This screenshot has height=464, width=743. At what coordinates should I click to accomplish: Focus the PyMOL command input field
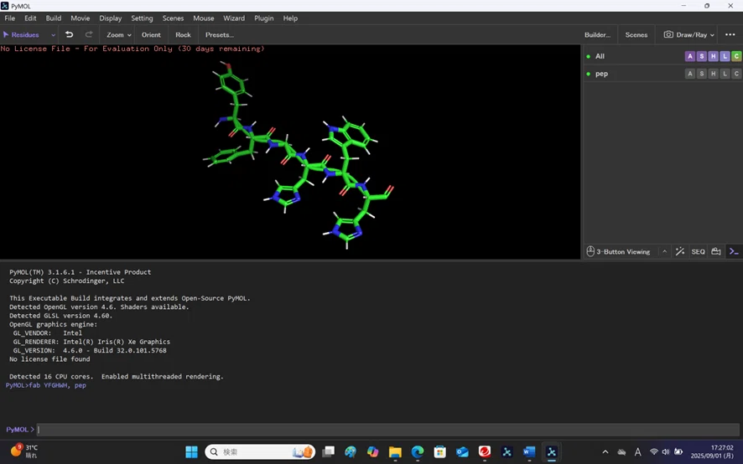click(387, 430)
